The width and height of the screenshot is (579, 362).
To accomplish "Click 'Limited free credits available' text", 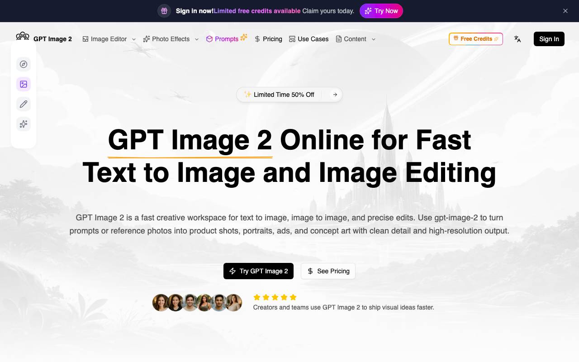I will 257,11.
